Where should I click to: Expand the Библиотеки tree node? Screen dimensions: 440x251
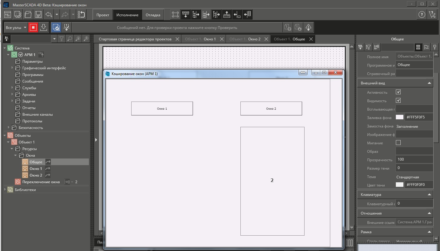(x=5, y=190)
